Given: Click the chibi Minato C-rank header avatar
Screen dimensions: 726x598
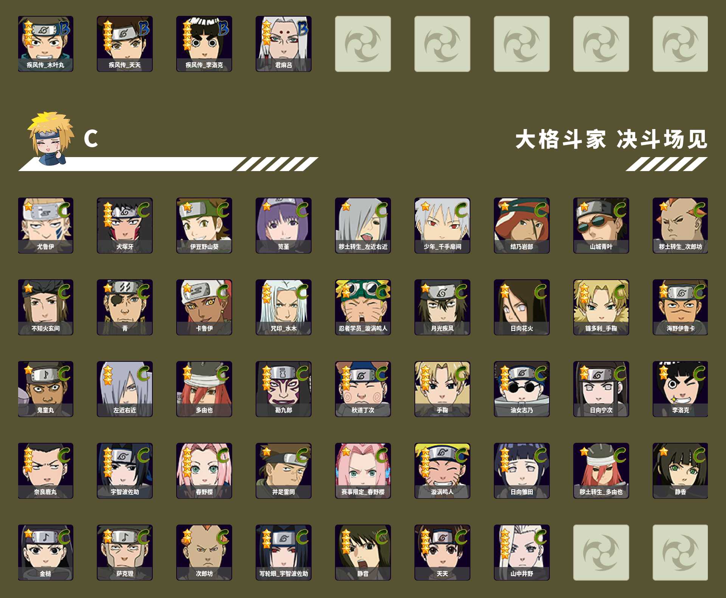Looking at the screenshot, I should coord(51,138).
